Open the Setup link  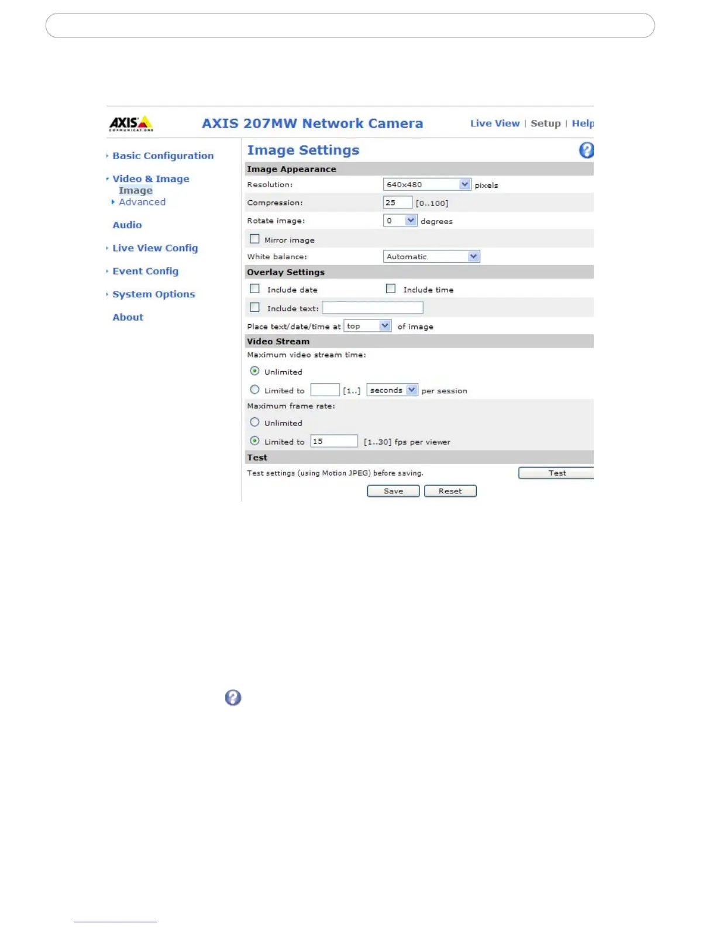pyautogui.click(x=546, y=123)
